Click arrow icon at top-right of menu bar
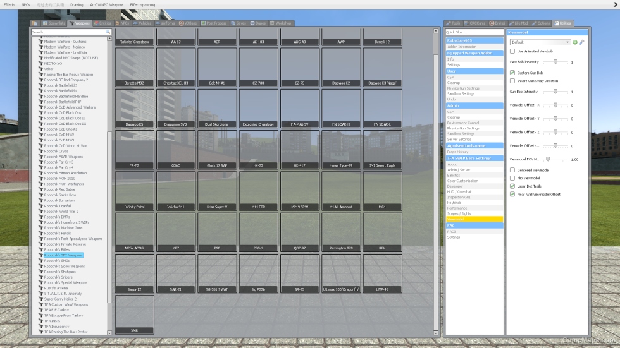This screenshot has height=348, width=620. (x=615, y=4)
